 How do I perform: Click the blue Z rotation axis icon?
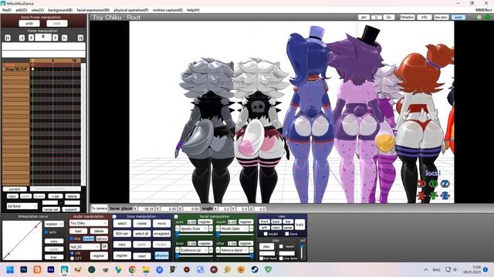[x=445, y=184]
